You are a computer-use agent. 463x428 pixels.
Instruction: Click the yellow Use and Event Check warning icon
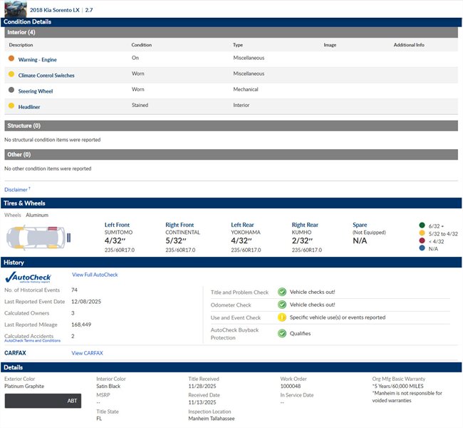(x=282, y=317)
